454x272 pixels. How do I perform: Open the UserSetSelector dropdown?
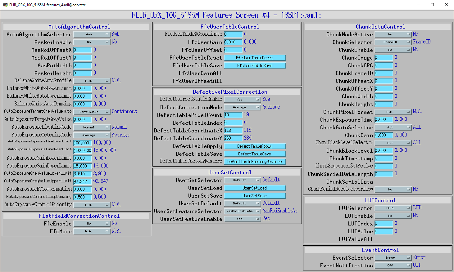click(x=243, y=180)
